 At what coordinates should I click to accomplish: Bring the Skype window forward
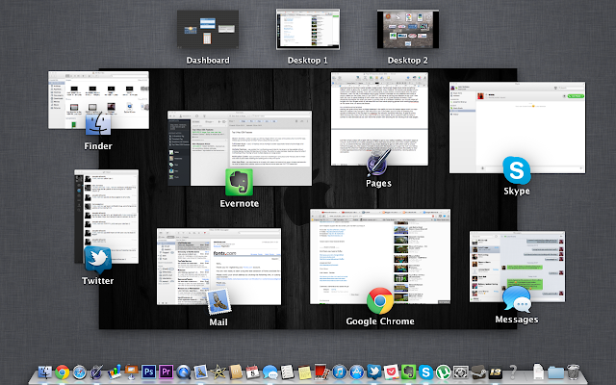coord(518,128)
